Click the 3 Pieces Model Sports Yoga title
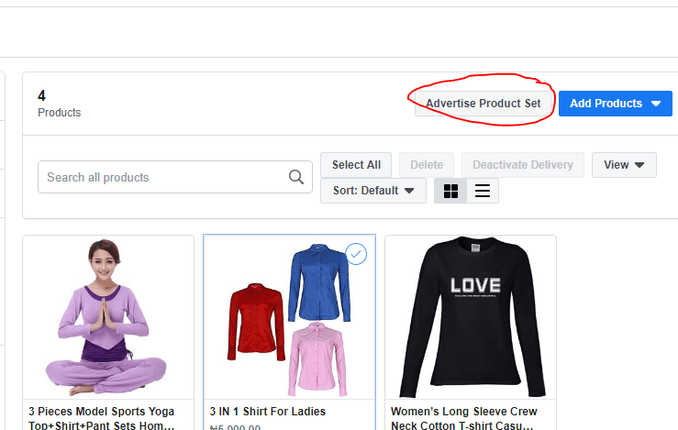Screen dimensions: 678x430 [102, 418]
